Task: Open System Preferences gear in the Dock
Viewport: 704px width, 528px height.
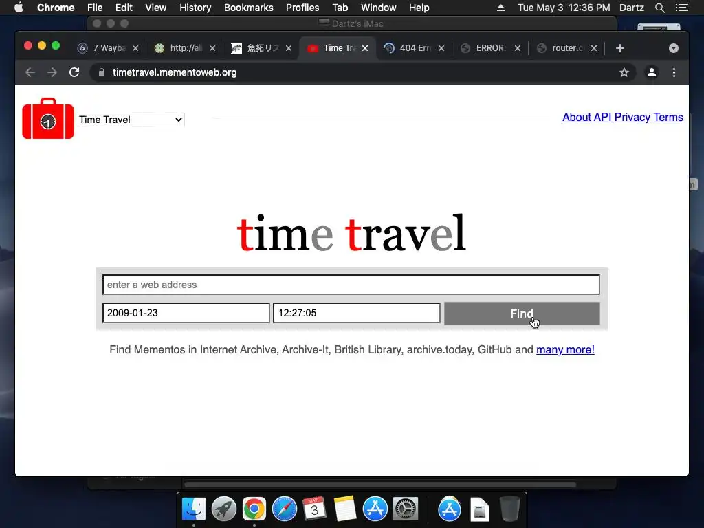Action: click(x=406, y=509)
